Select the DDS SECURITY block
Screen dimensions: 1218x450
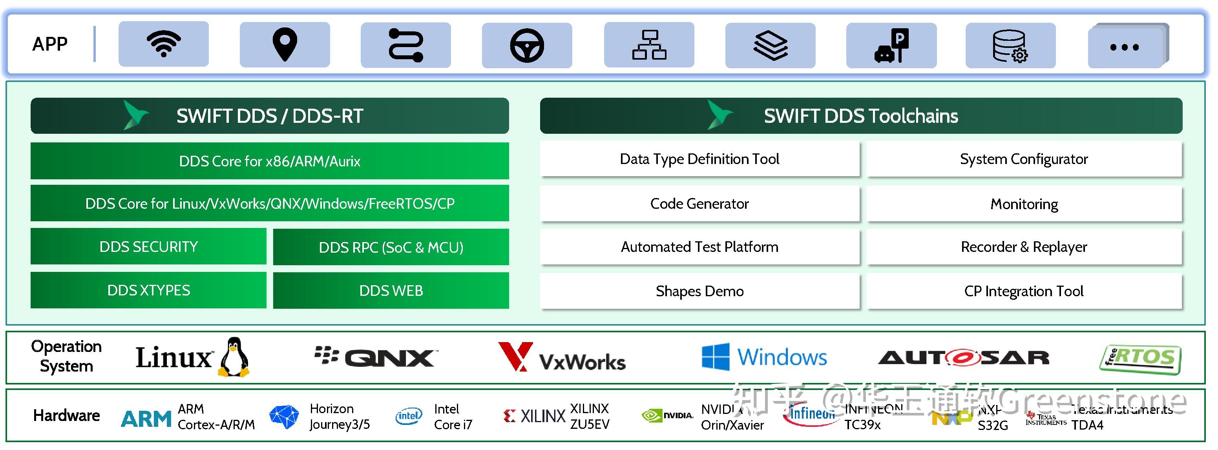(x=148, y=246)
